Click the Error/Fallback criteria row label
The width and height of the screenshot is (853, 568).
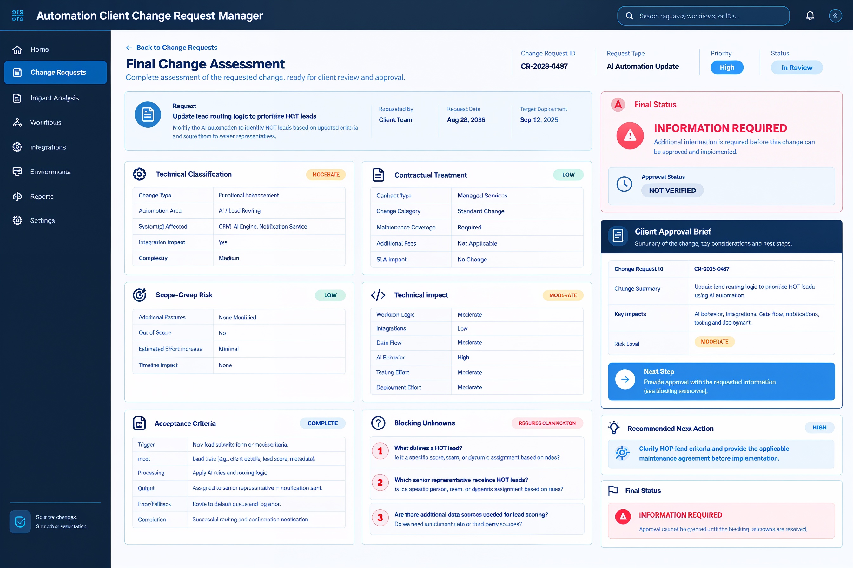154,504
